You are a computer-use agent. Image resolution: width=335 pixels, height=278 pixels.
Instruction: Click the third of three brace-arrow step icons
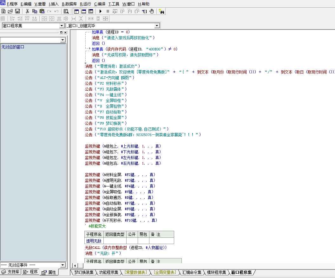(137, 11)
